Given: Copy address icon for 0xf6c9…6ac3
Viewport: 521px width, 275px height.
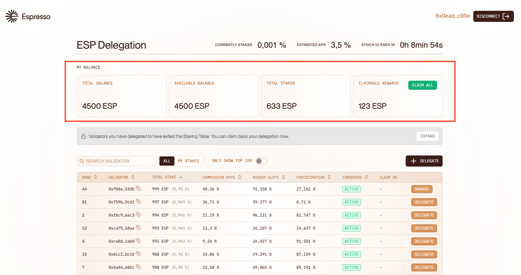Looking at the screenshot, I should 138,215.
